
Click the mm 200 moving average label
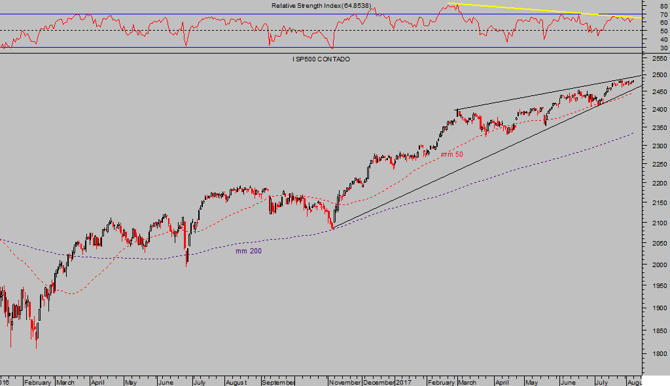pyautogui.click(x=249, y=251)
